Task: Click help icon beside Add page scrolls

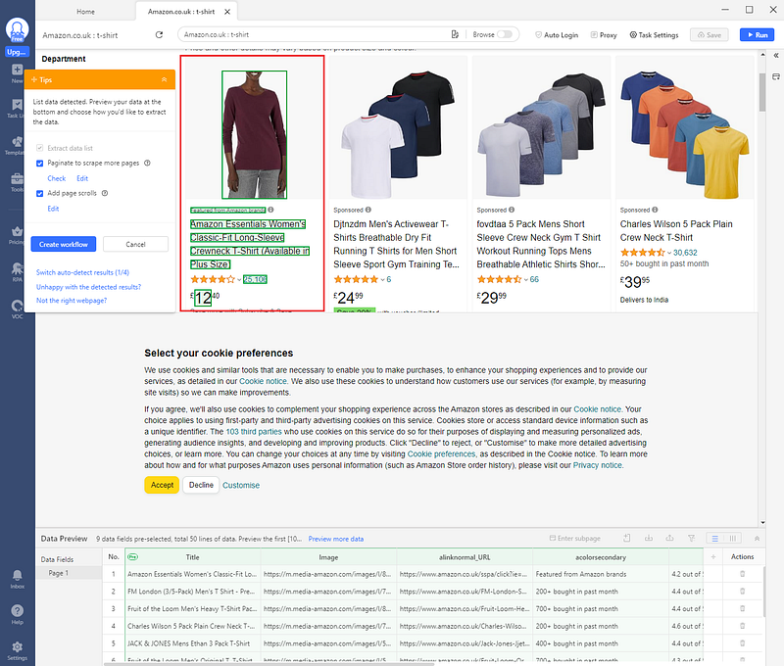Action: coord(105,193)
